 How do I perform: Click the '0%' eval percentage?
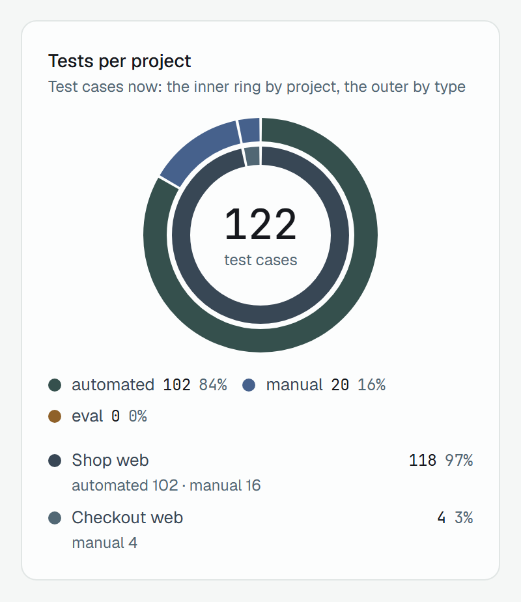tap(137, 416)
